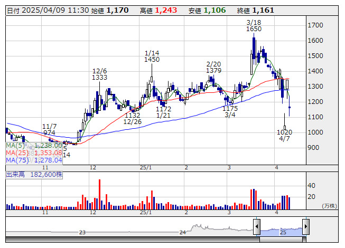Click the 3/4 1175 low price annotation
The height and width of the screenshot is (248, 345).
tap(230, 111)
